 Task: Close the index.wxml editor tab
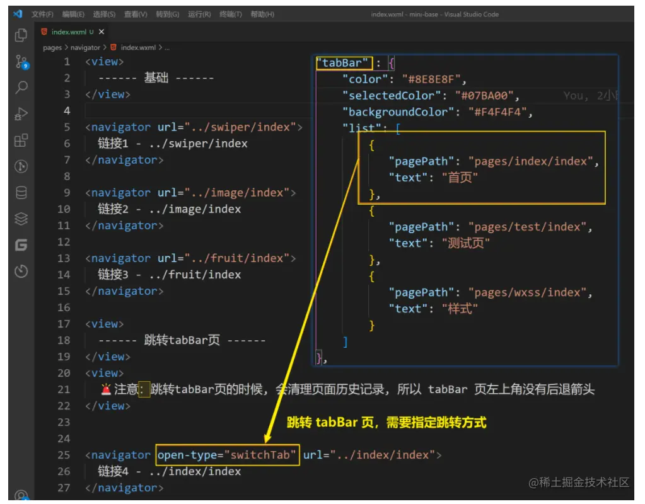[x=101, y=31]
